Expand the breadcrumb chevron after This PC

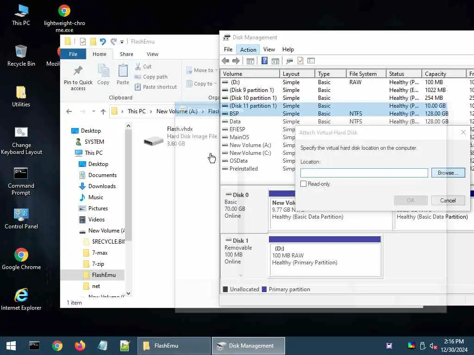click(151, 111)
